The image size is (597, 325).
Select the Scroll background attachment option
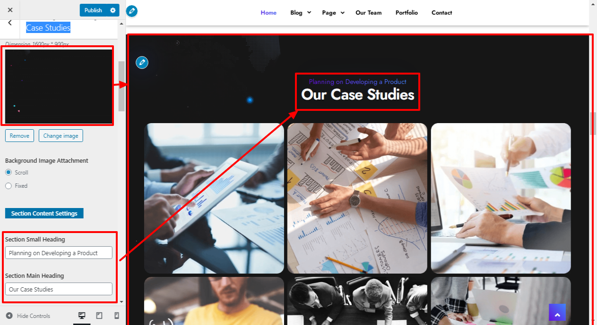(x=9, y=173)
